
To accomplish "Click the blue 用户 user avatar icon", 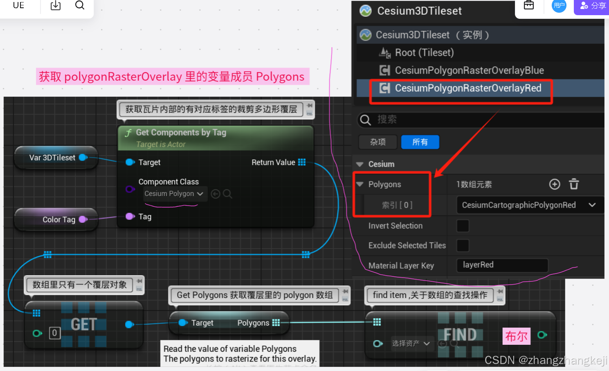I will pos(559,5).
